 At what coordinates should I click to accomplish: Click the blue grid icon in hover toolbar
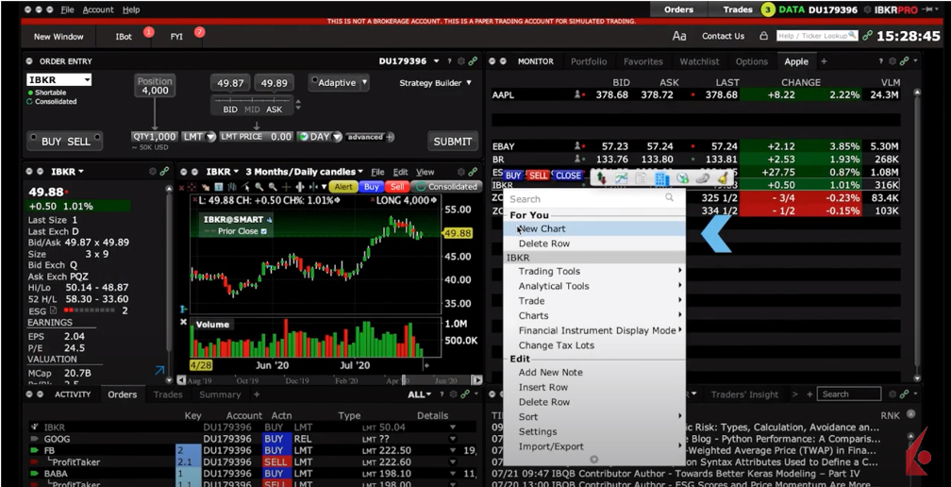(x=661, y=177)
